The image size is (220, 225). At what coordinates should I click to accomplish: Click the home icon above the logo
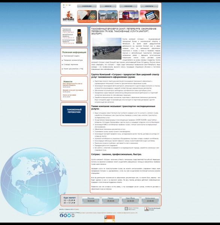[64, 5]
